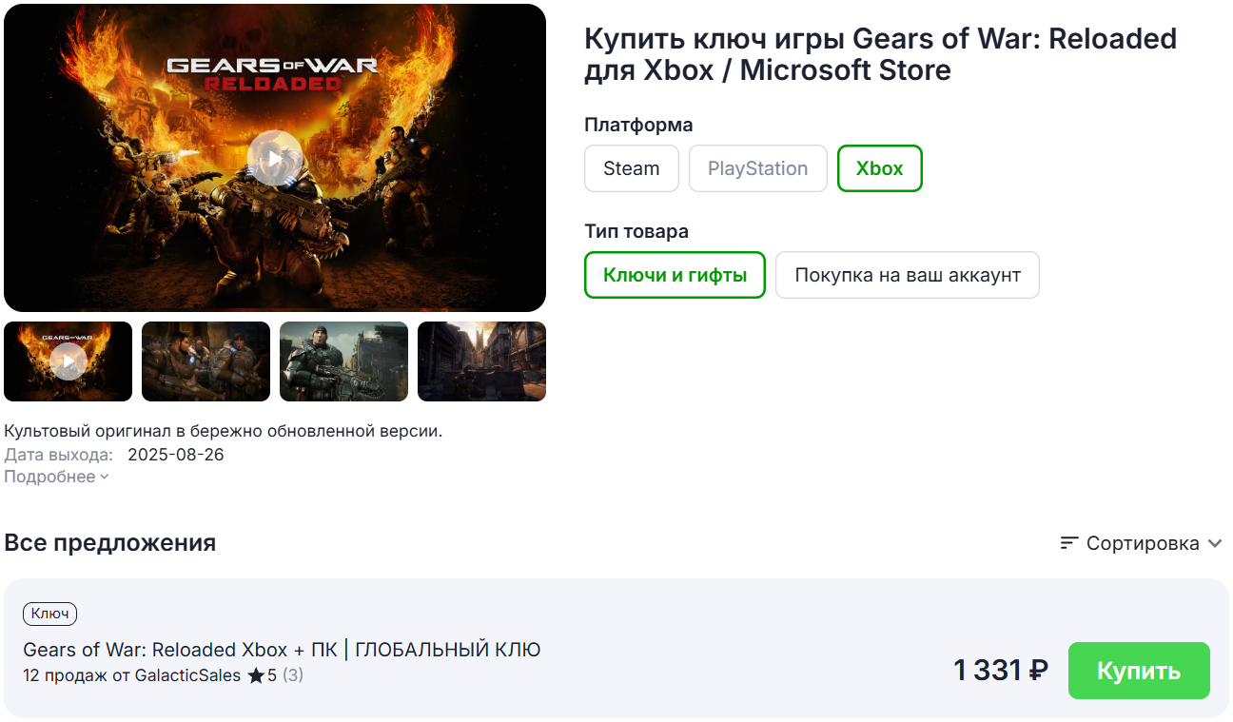Play the video on the first thumbnail

68,361
